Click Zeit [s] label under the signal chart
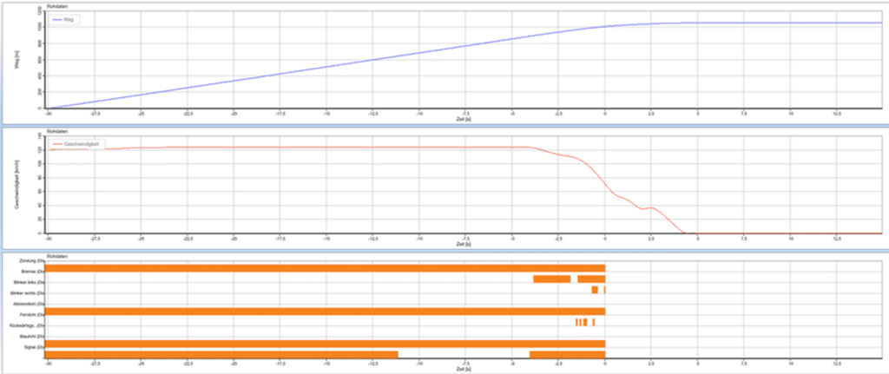The image size is (889, 374). (466, 369)
